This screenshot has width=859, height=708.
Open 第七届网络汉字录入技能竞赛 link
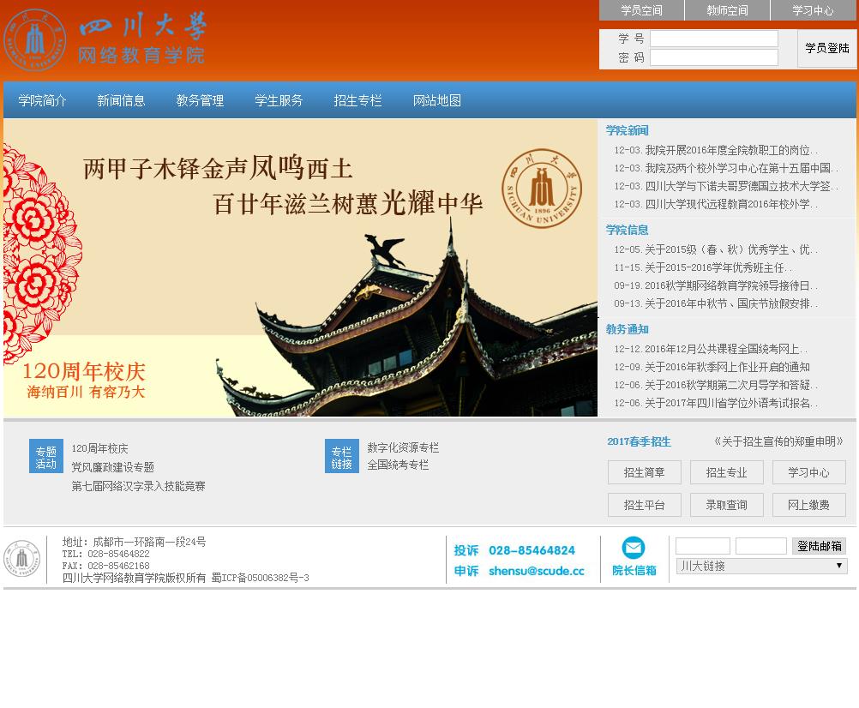coord(139,486)
